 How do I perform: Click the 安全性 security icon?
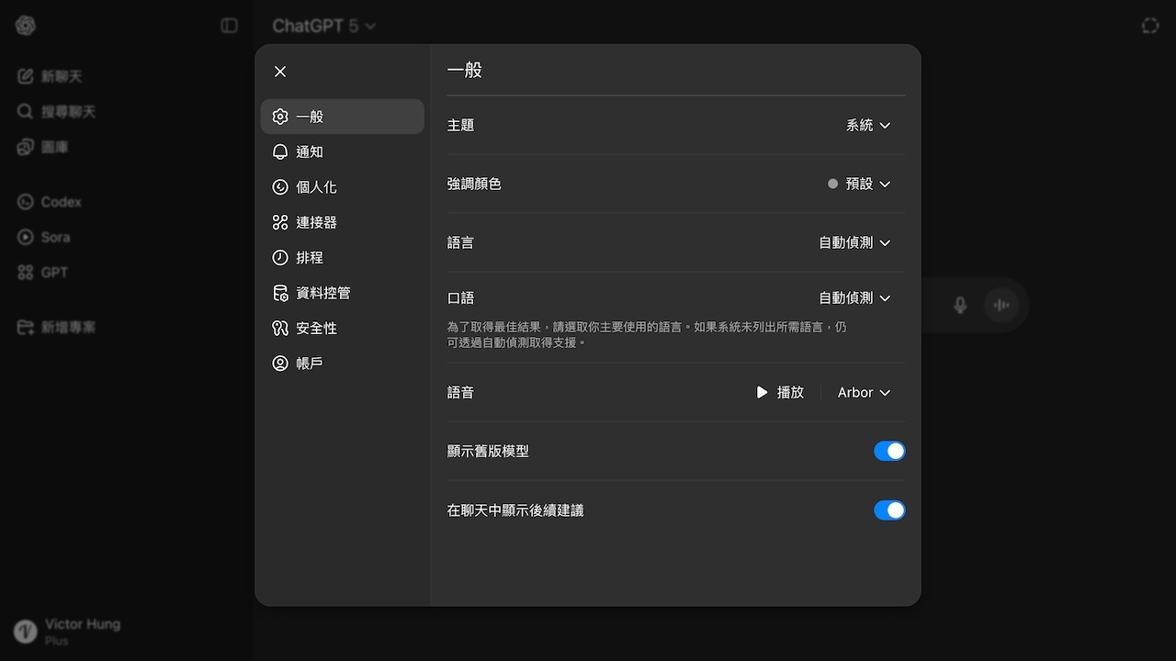(x=280, y=328)
